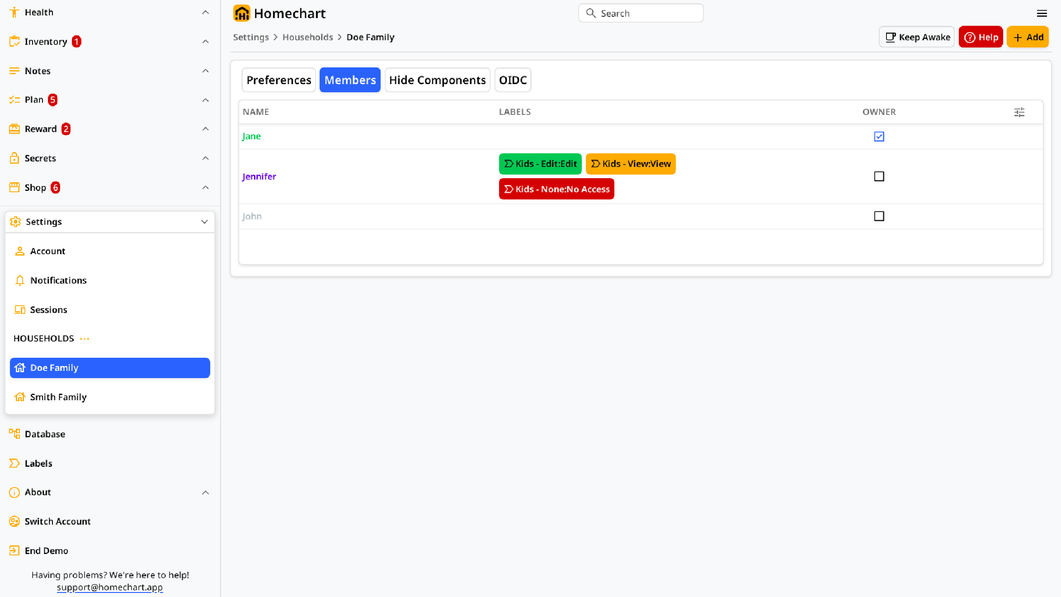The image size is (1061, 597).
Task: Click the Households three-dots menu
Action: (x=85, y=338)
